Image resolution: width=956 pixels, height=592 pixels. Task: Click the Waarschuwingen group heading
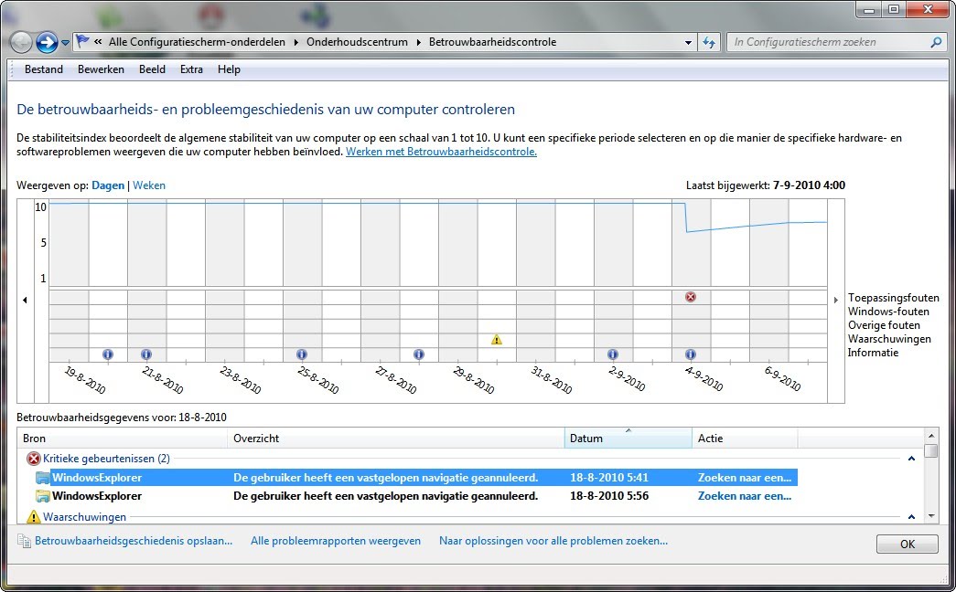click(x=84, y=516)
